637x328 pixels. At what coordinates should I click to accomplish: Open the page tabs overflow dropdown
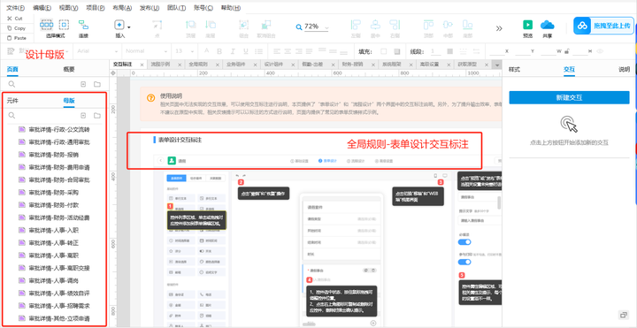click(497, 65)
